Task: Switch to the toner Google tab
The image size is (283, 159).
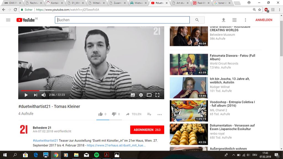Action: click(x=222, y=3)
